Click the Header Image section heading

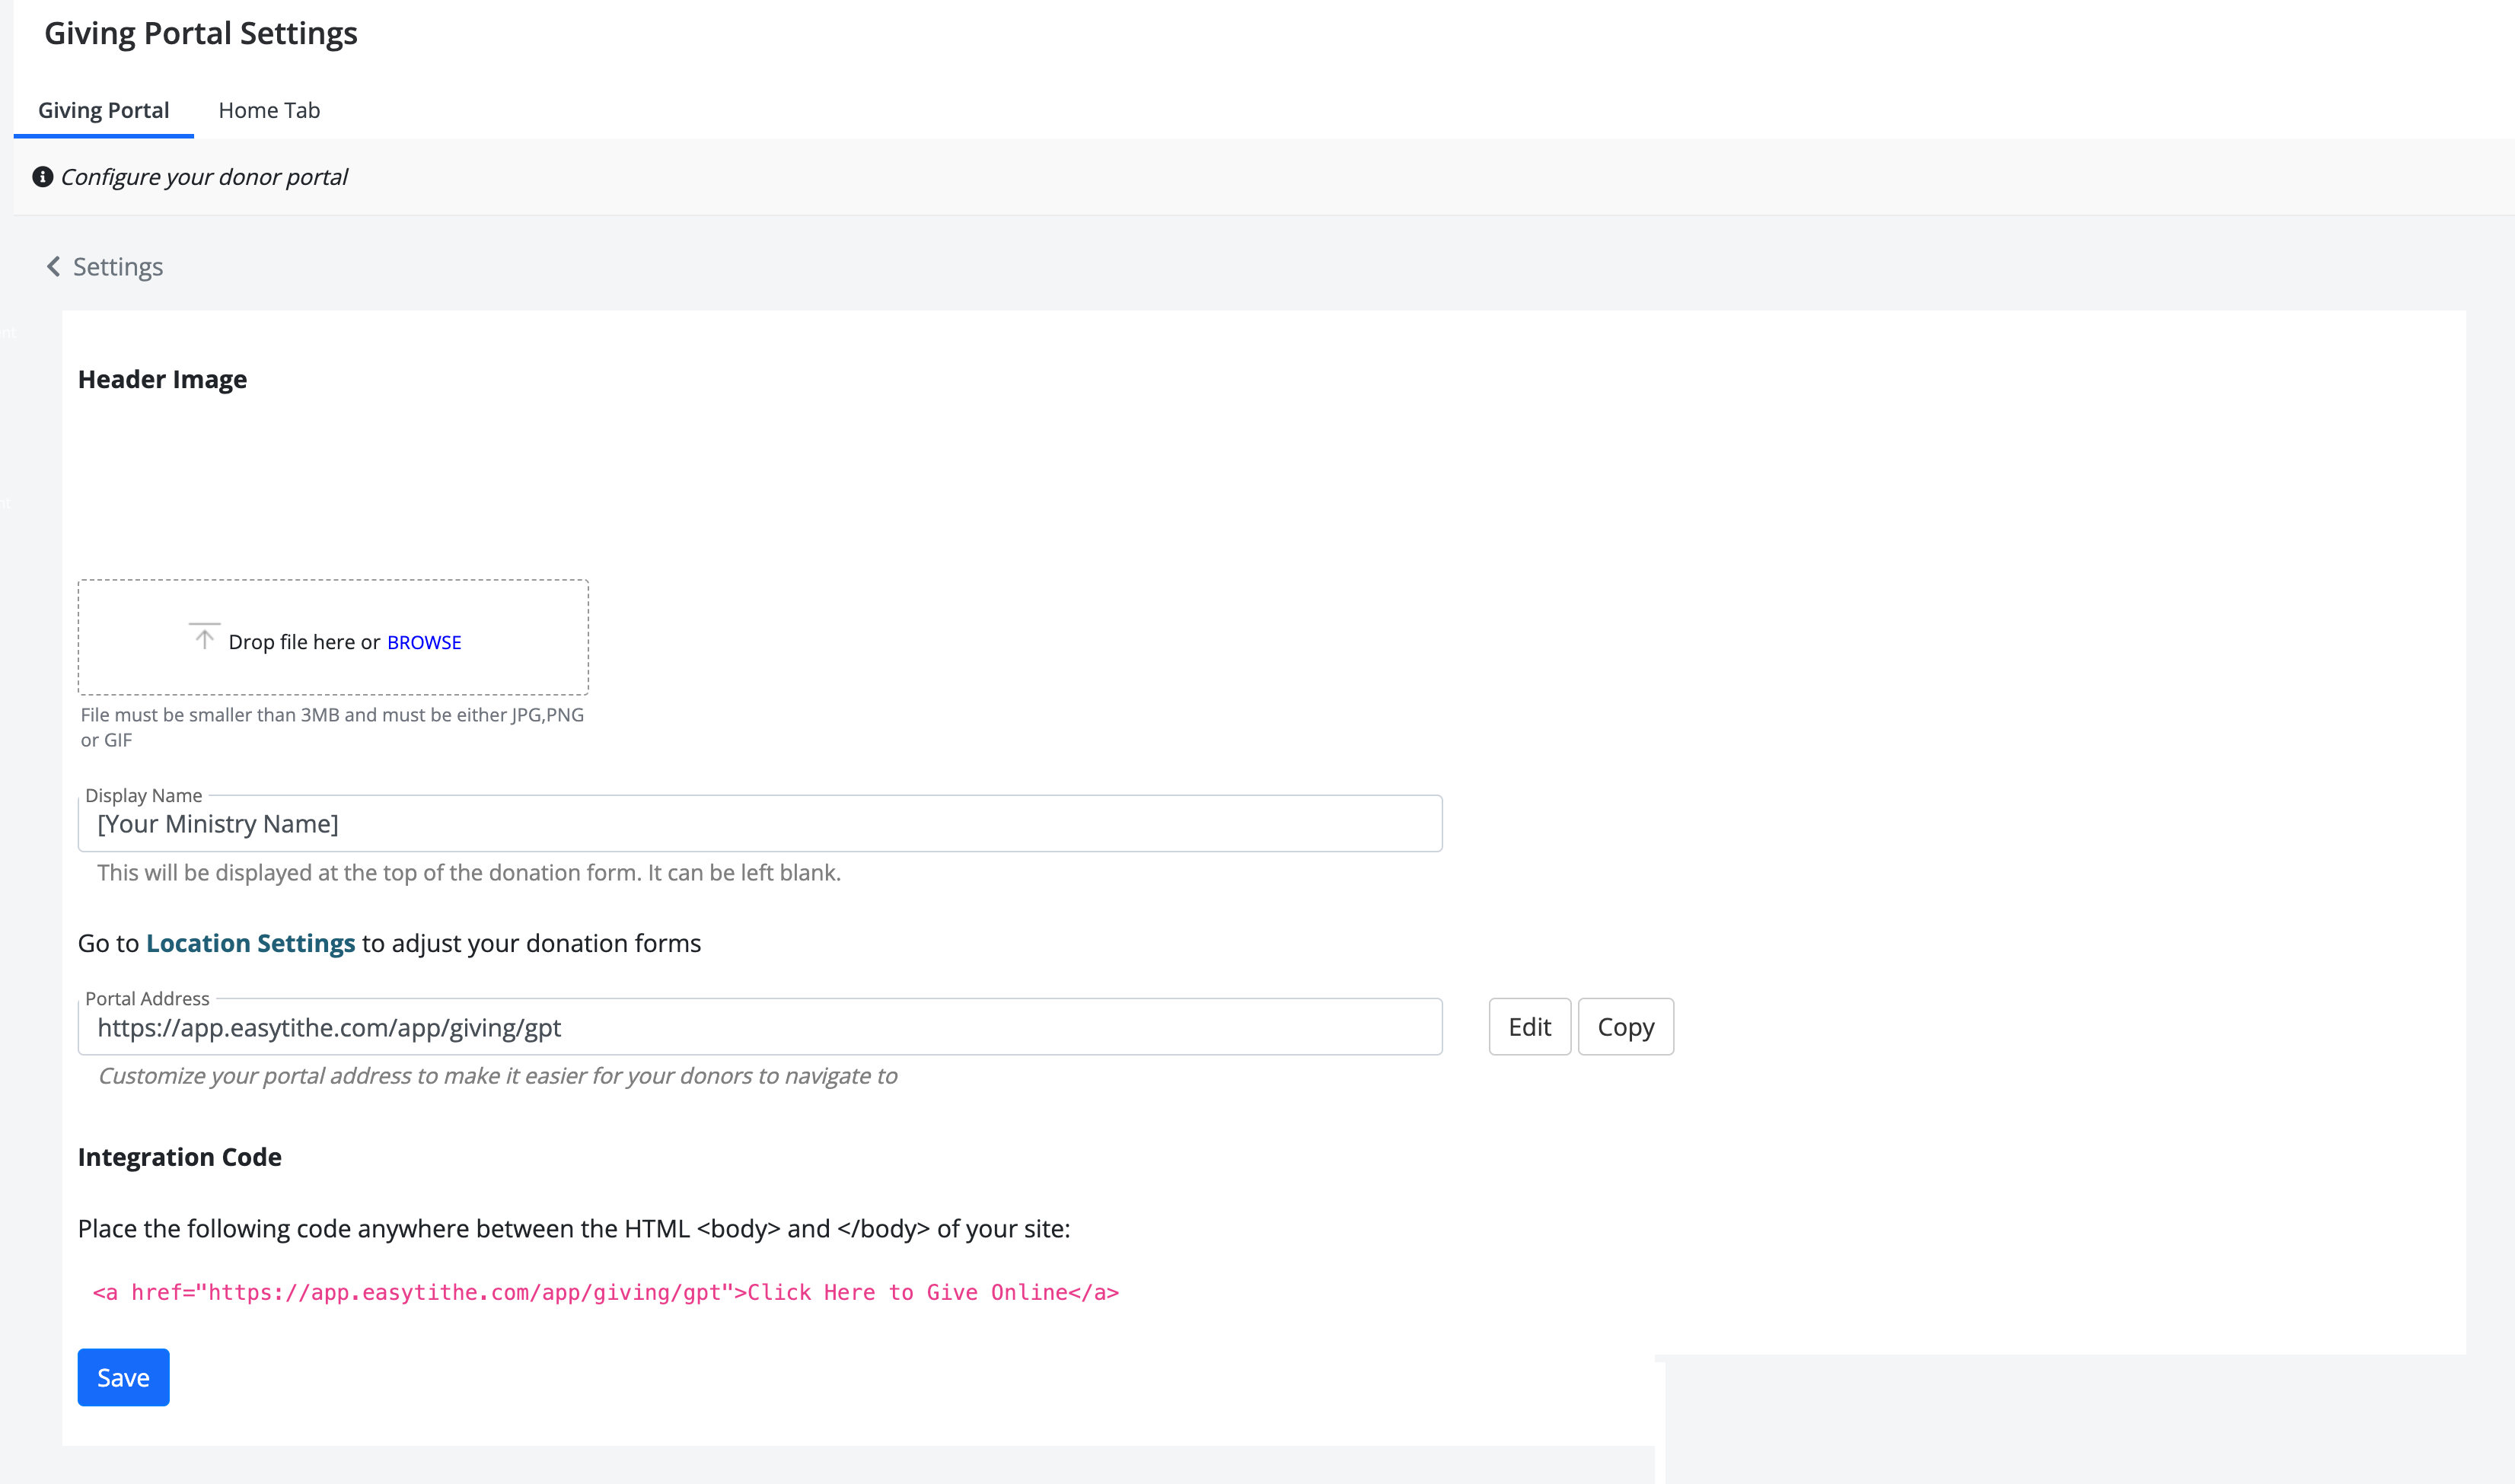[162, 379]
